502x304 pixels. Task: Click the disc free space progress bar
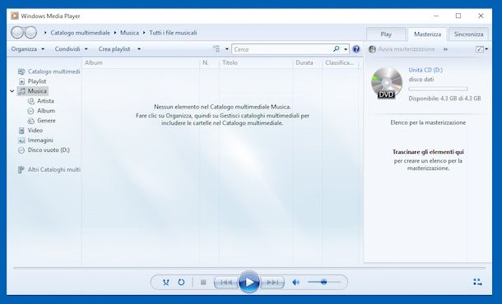(x=438, y=89)
